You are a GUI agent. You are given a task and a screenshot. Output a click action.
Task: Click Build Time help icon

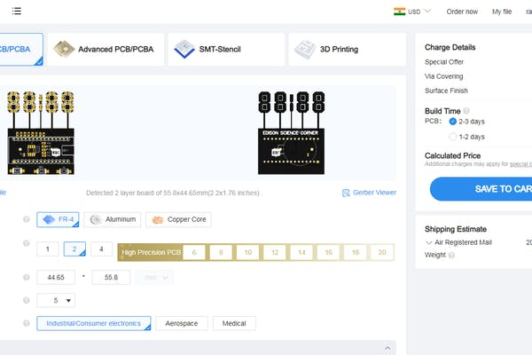click(466, 111)
